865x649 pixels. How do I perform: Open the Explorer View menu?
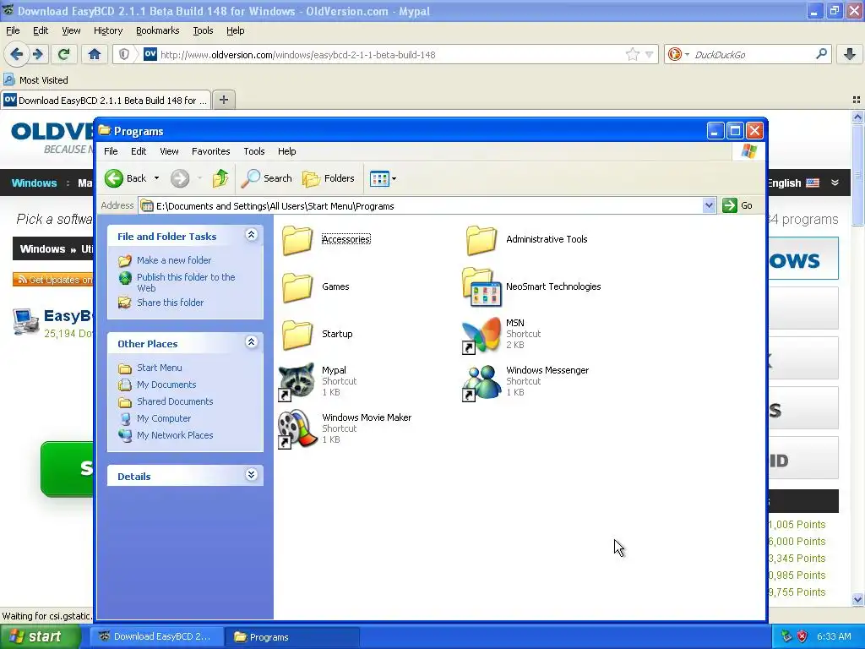(x=169, y=151)
